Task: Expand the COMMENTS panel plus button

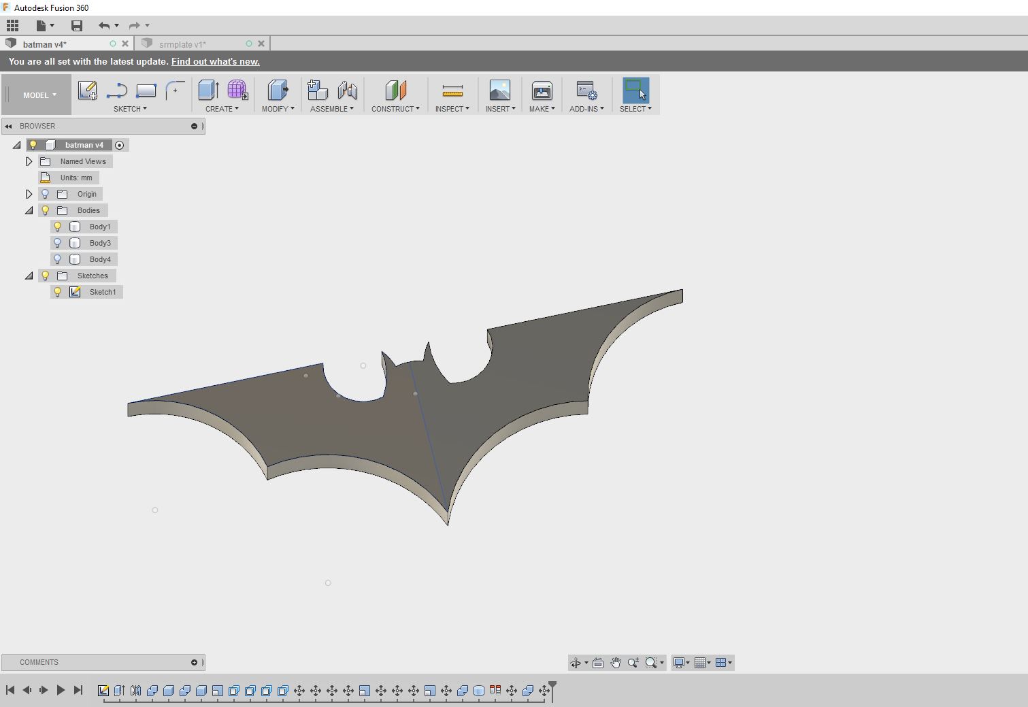Action: pos(194,662)
